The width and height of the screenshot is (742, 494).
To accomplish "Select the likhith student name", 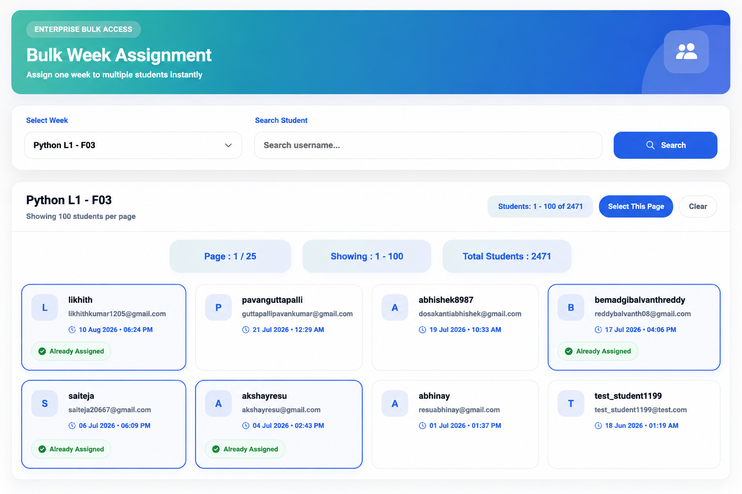I will click(x=80, y=300).
